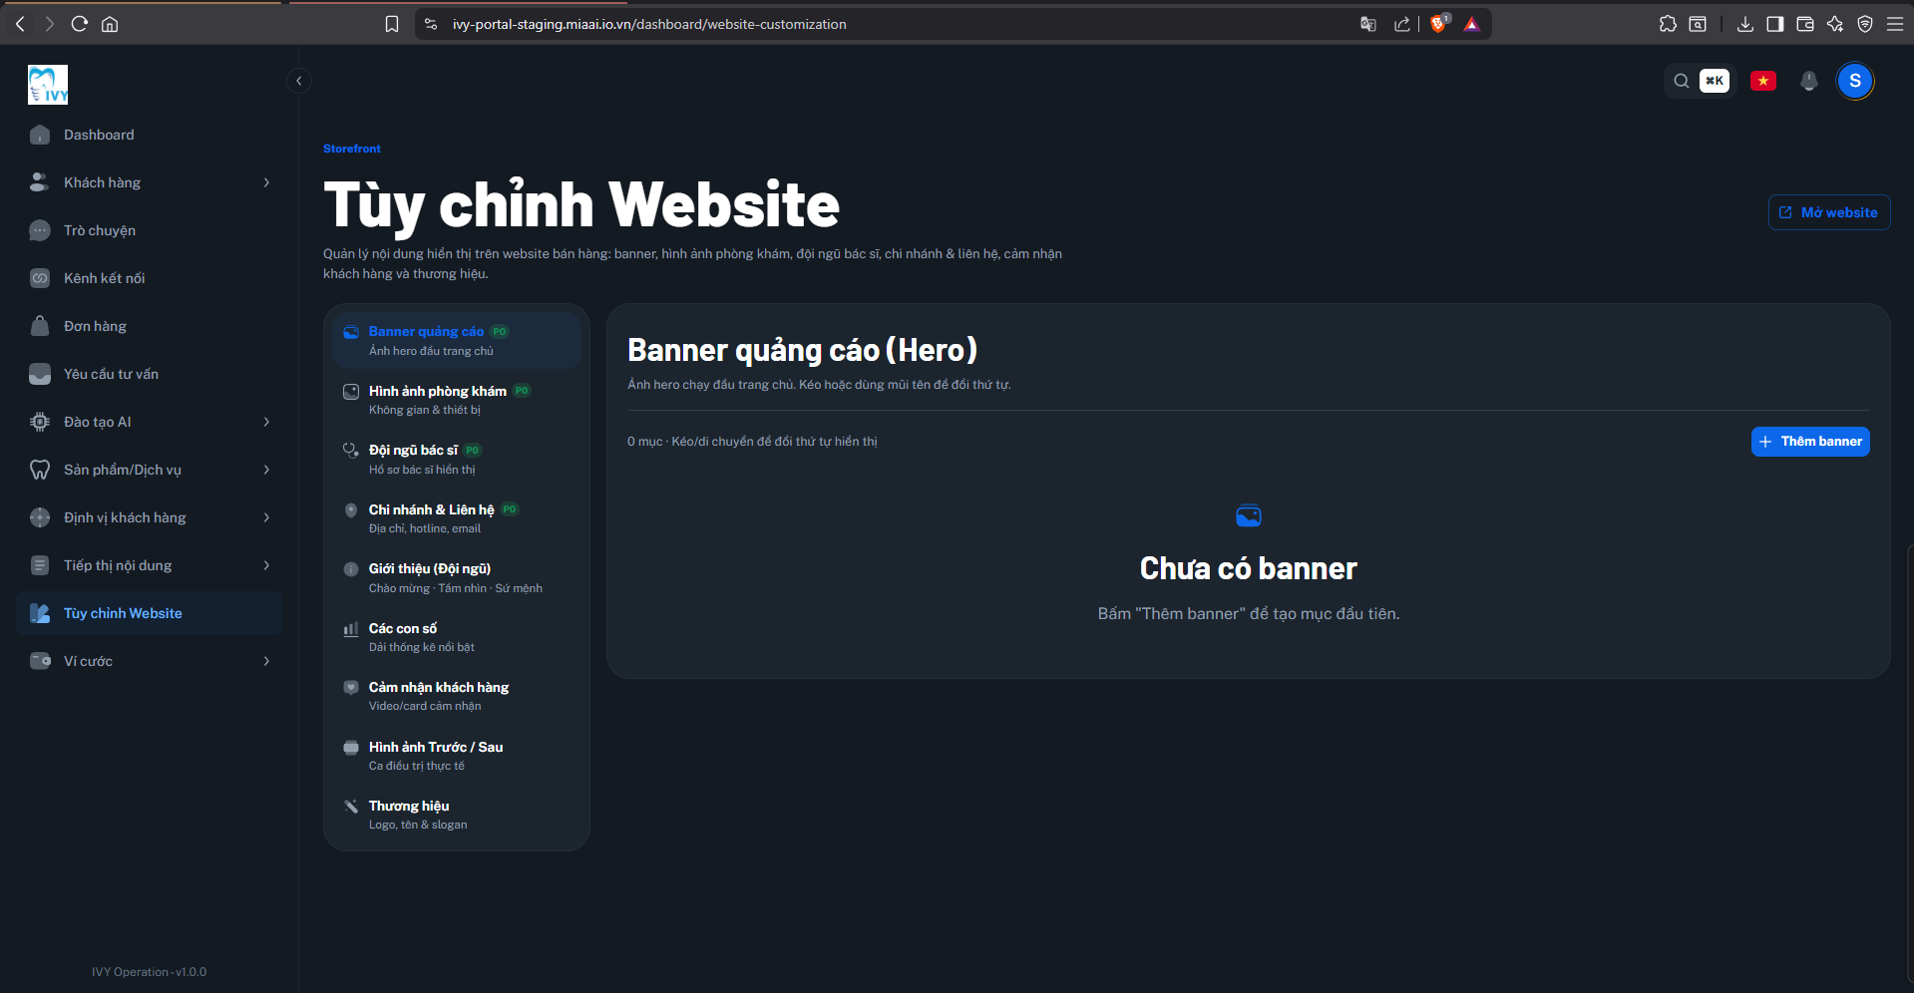Click the Thương hiệu brush icon
Screen dimensions: 1914x993
[x=351, y=807]
